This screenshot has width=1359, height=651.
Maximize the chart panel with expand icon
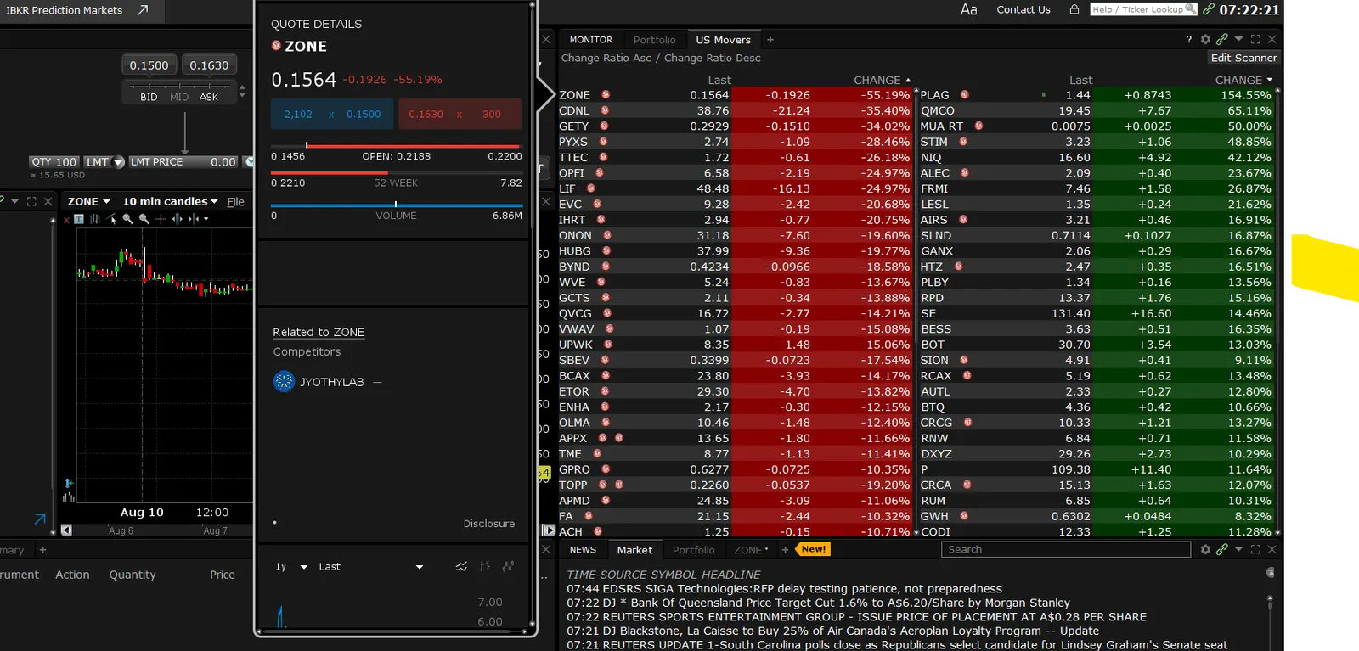pos(31,201)
